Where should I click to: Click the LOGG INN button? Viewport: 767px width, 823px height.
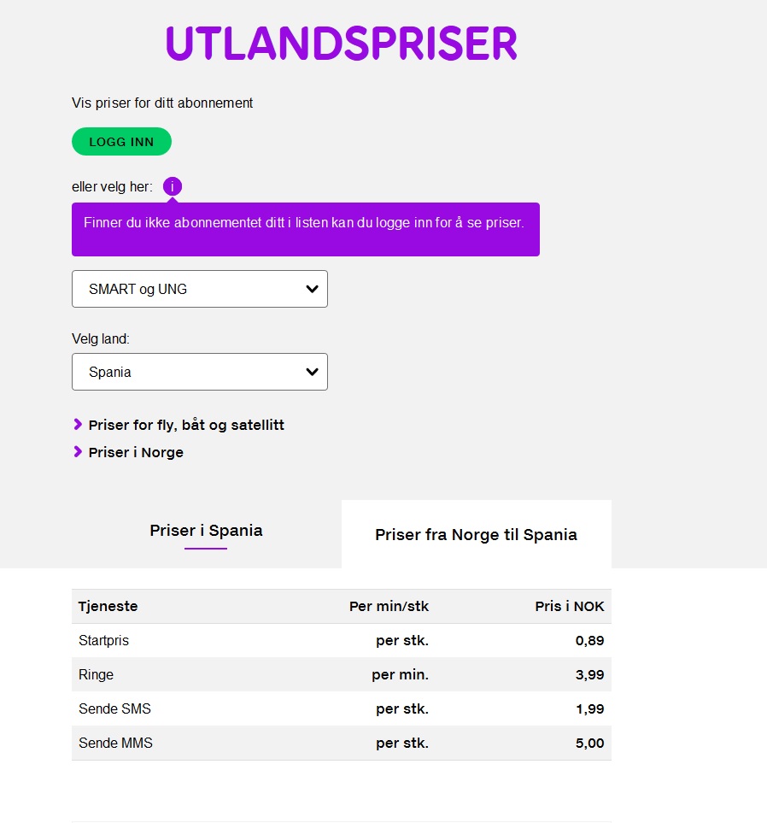[122, 142]
